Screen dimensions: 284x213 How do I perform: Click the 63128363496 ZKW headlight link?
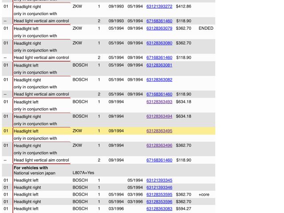pos(159,146)
